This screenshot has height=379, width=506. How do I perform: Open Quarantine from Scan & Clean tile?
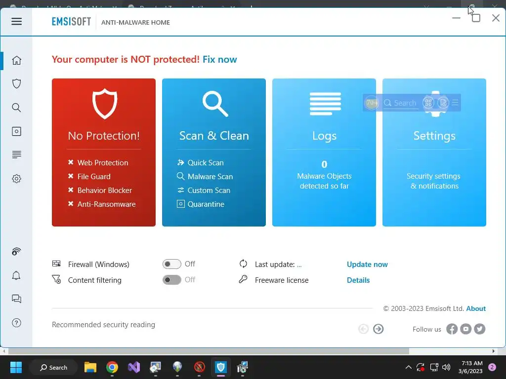click(x=201, y=204)
